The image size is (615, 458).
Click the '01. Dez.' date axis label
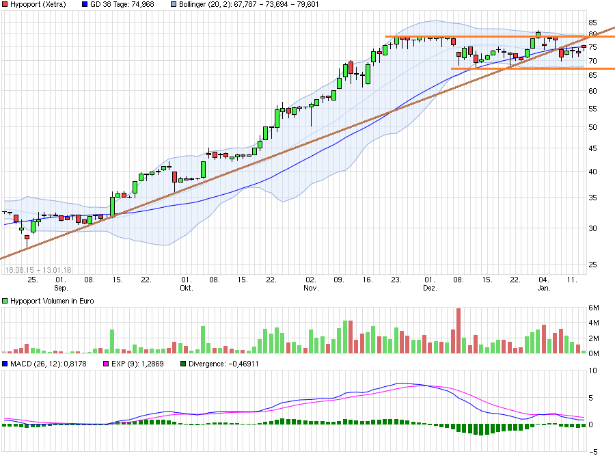point(430,284)
